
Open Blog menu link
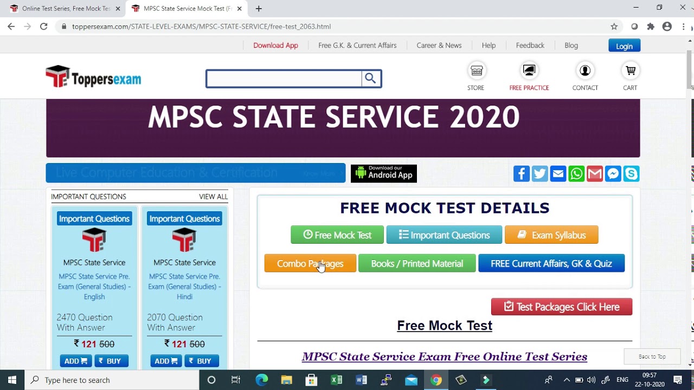[571, 45]
